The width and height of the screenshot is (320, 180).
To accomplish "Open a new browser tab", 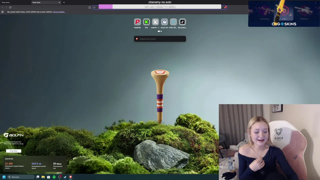I will 64,2.
